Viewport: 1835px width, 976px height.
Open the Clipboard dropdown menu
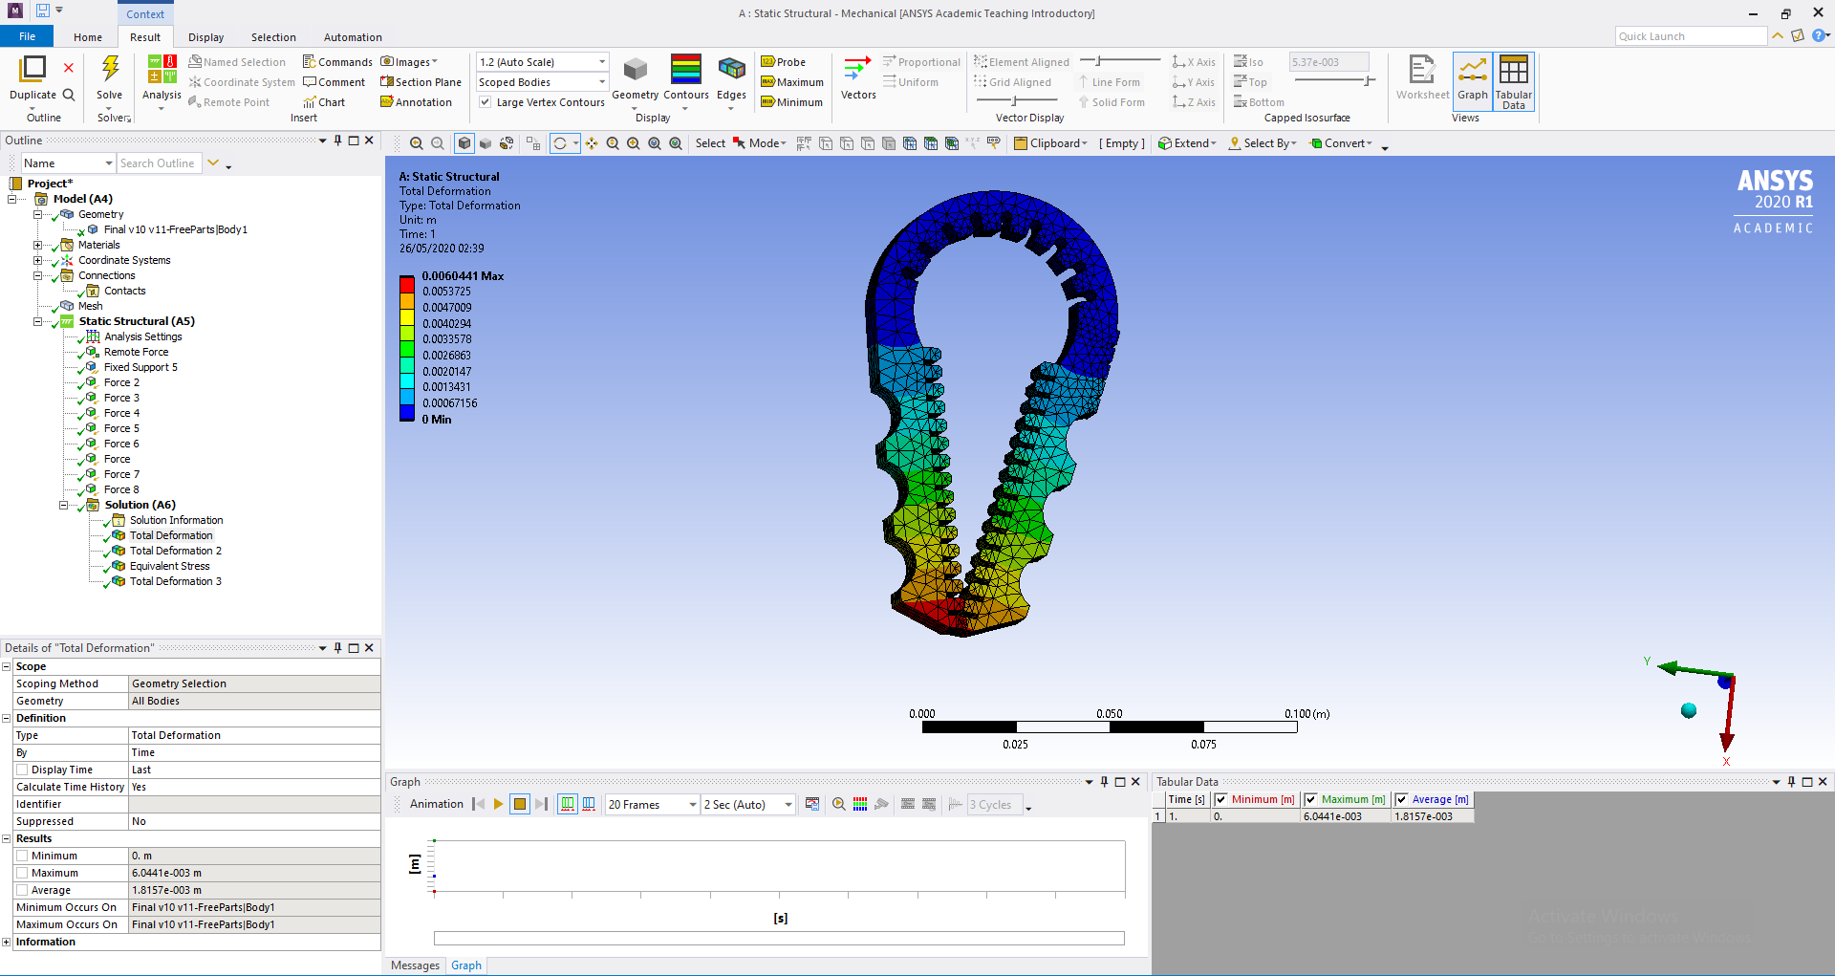click(1050, 143)
